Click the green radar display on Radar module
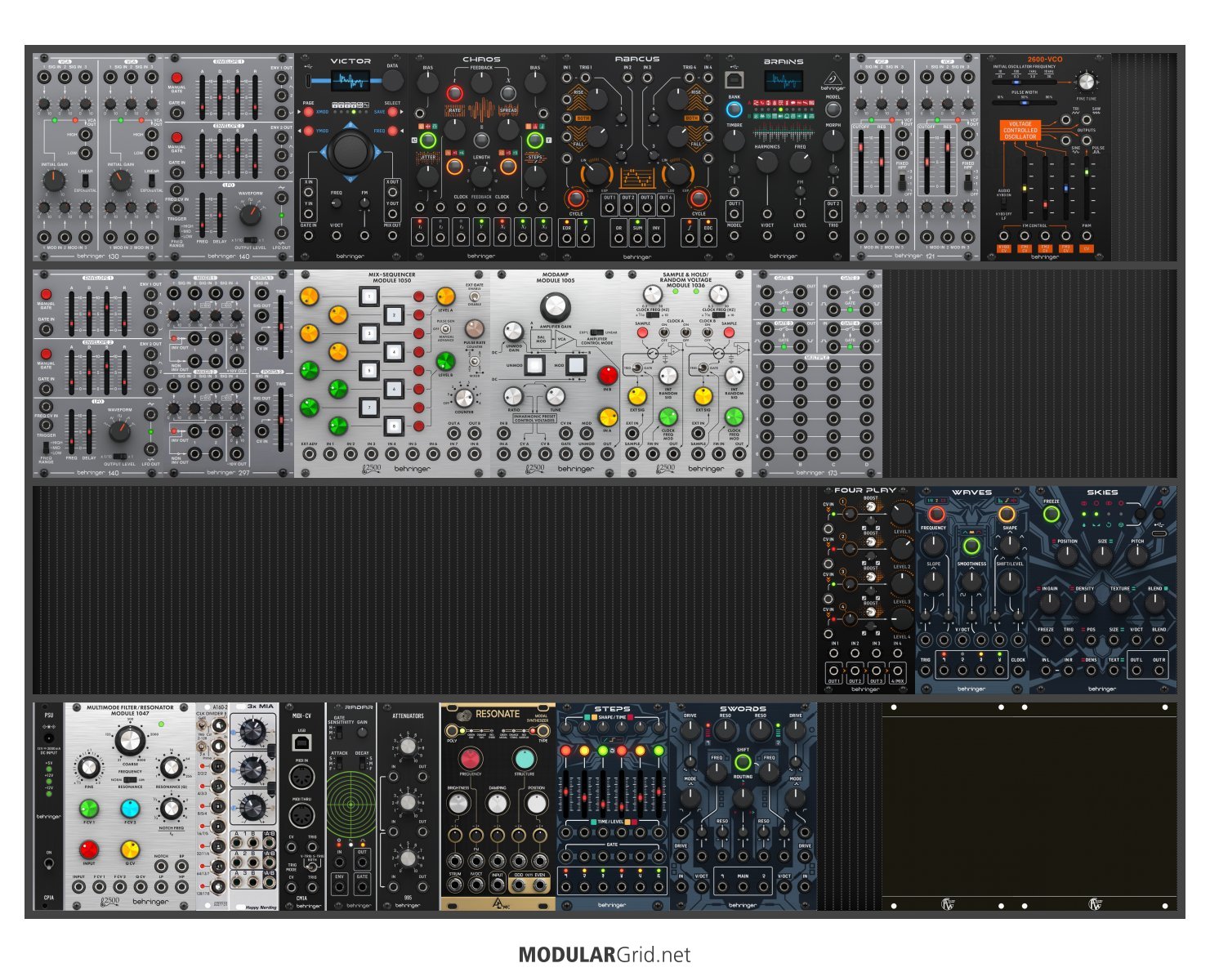The height and width of the screenshot is (972, 1210). point(350,803)
